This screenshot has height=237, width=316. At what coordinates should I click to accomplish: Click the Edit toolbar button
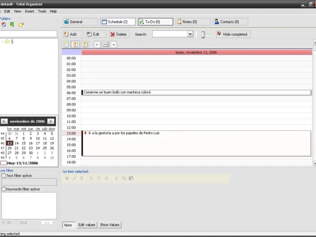(x=96, y=34)
